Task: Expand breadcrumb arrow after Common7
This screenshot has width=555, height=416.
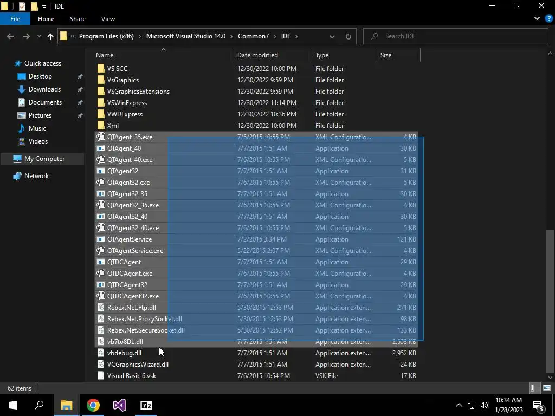Action: pos(275,36)
